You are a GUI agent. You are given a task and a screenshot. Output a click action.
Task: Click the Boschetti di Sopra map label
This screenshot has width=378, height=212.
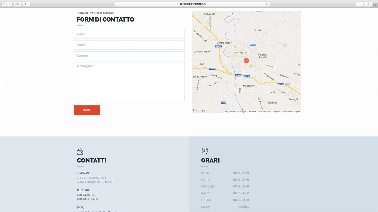coord(263,56)
